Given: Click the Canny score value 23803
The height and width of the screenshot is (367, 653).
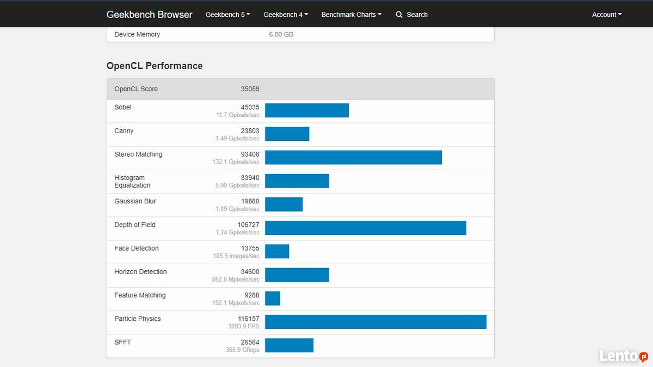Looking at the screenshot, I should tap(250, 131).
